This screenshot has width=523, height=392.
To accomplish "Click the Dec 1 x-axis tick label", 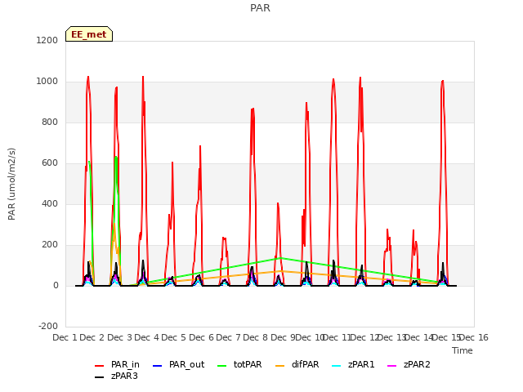I will [65, 337].
